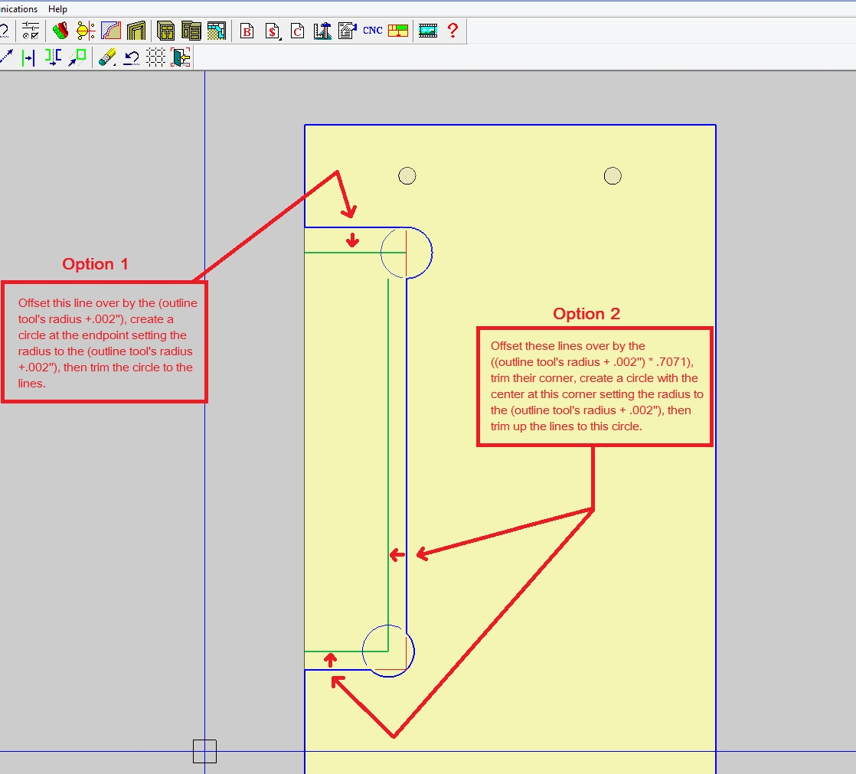Click the origin square marker at axis intersection
856x774 pixels.
(204, 751)
